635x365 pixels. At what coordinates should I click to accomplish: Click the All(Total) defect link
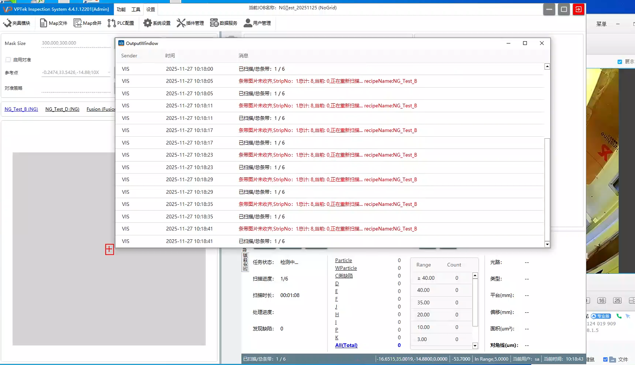[346, 345]
